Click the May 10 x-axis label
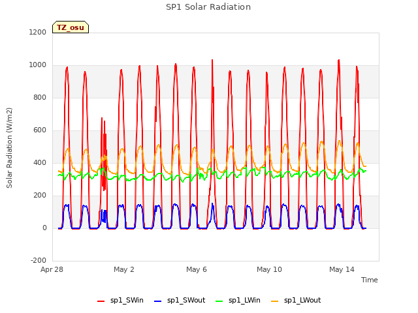Image resolution: width=418 pixels, height=313 pixels. 269,269
